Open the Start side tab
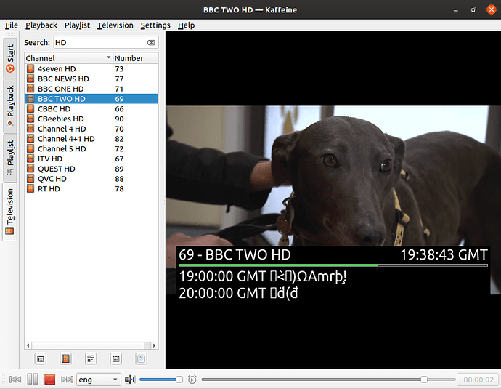 point(10,58)
